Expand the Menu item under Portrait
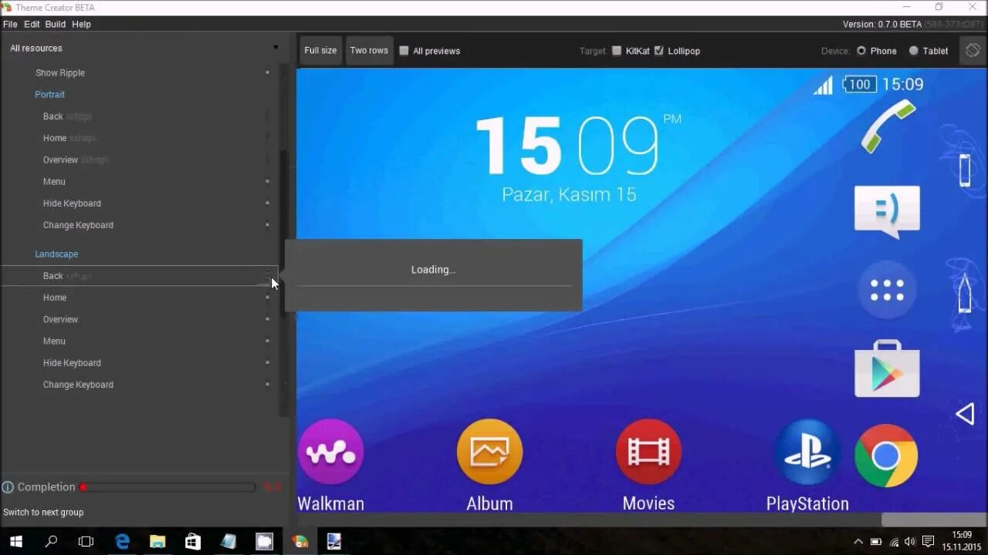 point(267,181)
